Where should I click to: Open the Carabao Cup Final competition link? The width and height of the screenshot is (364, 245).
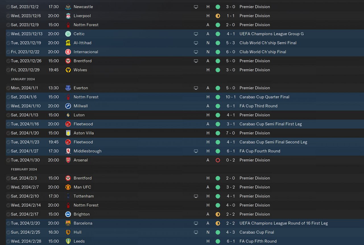[x=257, y=232]
